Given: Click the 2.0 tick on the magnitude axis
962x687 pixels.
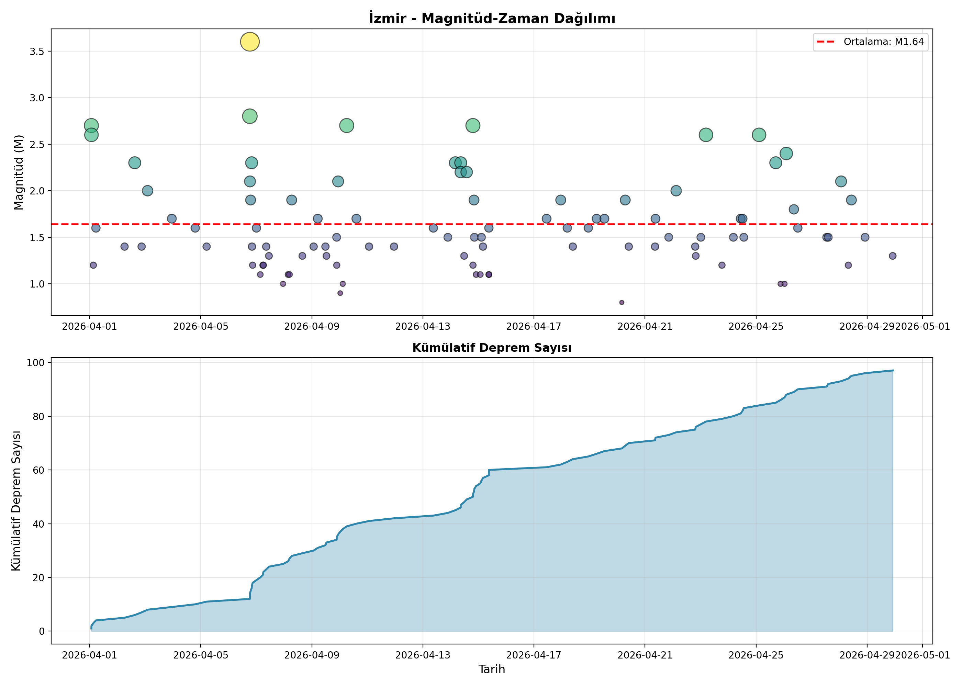Looking at the screenshot, I should [x=37, y=191].
